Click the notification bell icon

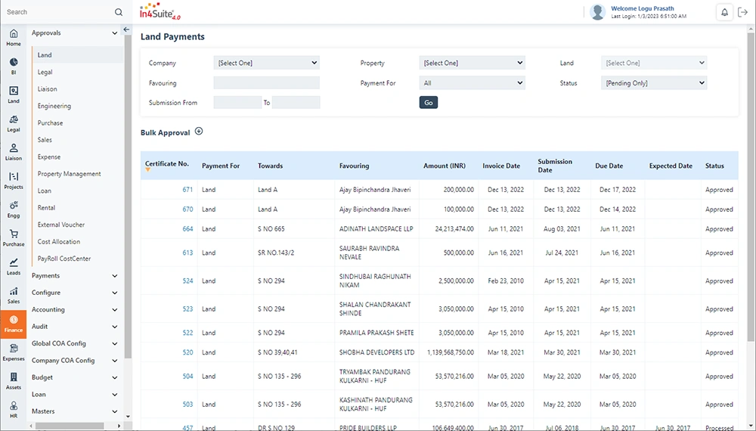[724, 12]
